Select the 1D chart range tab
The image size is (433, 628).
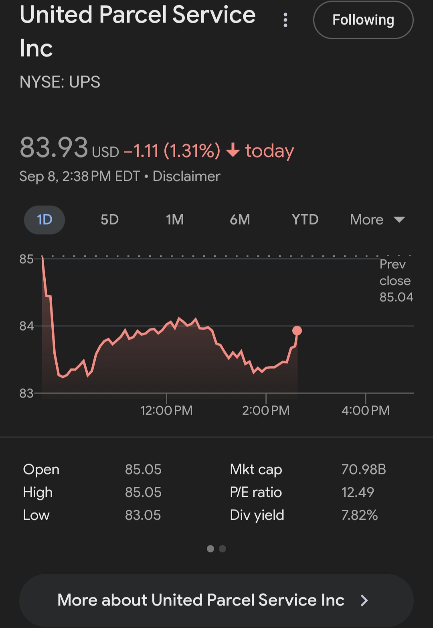point(45,220)
